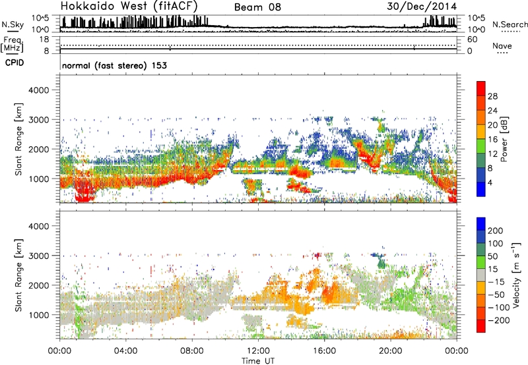Click the title text "Hokkaido West (fitACF)"
This screenshot has height=365, width=528.
click(x=129, y=6)
